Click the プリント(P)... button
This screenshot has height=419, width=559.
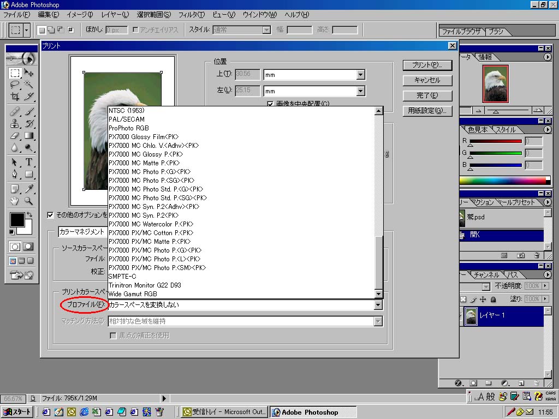pyautogui.click(x=427, y=65)
